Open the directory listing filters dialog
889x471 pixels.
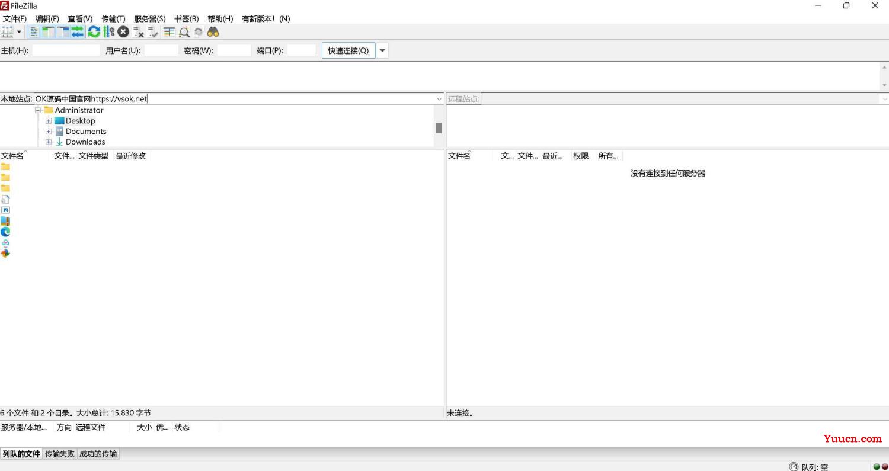coord(170,32)
